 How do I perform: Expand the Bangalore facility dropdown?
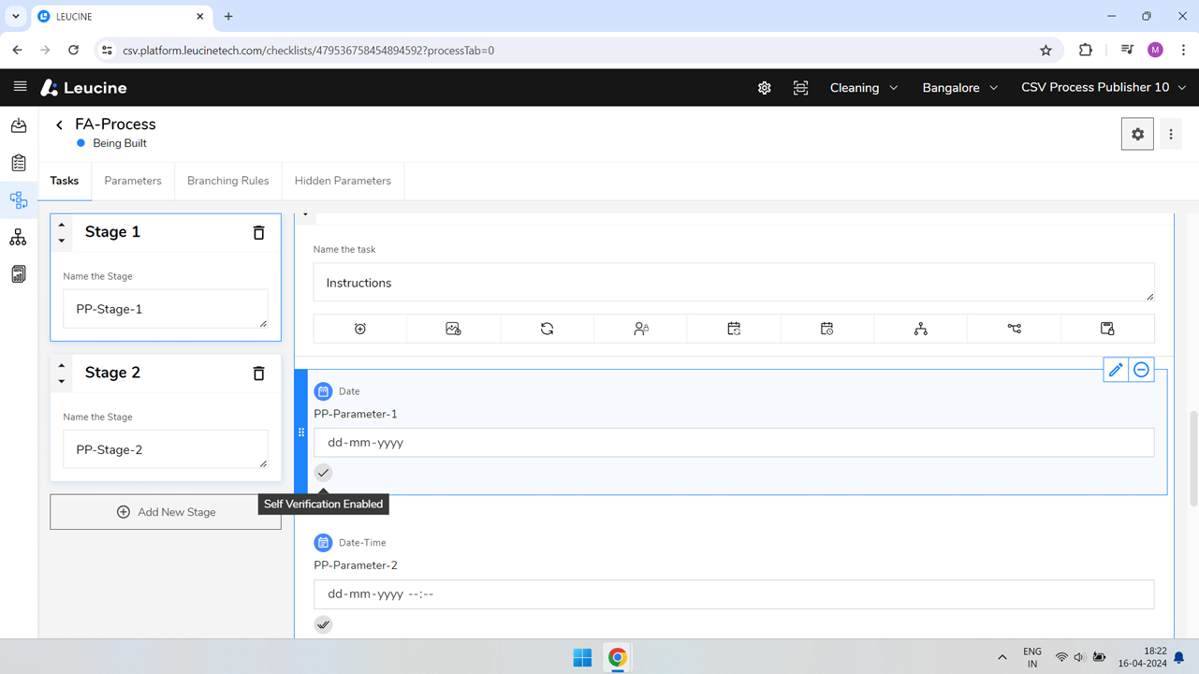tap(959, 88)
